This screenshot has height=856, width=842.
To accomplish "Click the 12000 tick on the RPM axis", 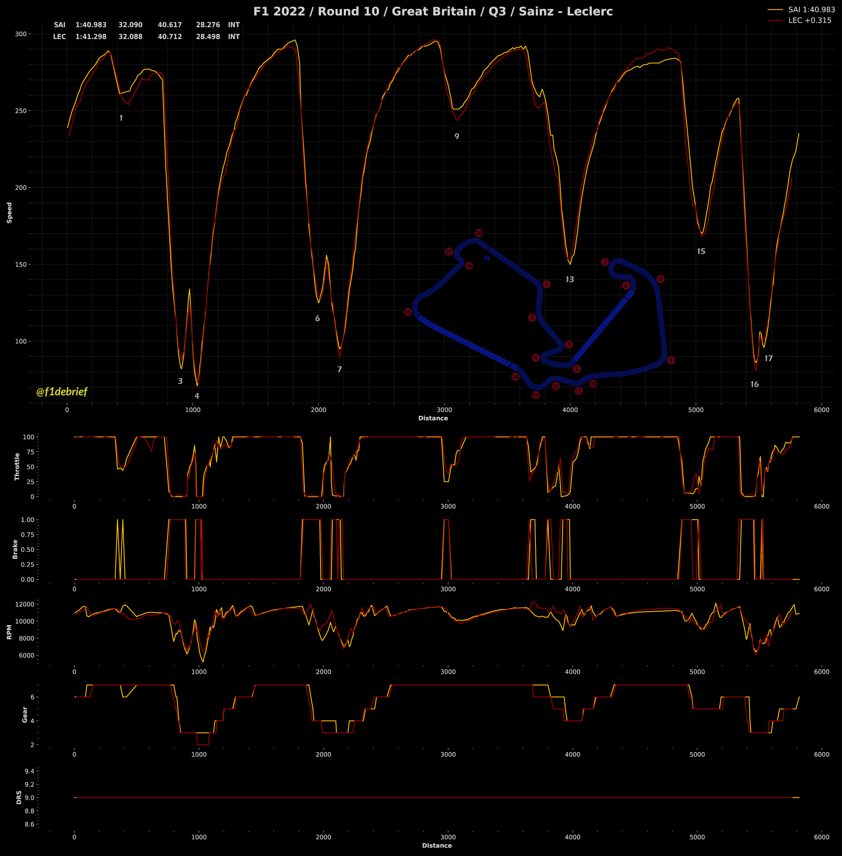I will 24,604.
